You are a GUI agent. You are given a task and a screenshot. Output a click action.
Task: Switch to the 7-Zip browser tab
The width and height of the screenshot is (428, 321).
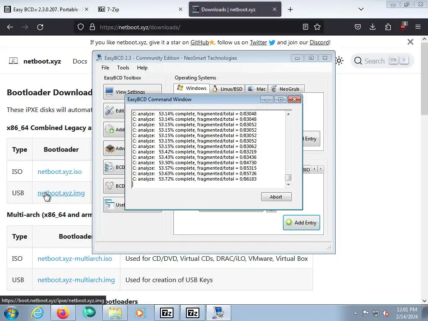[x=140, y=9]
